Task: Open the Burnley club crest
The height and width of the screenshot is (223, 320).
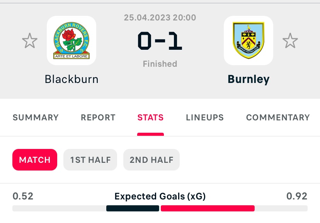Action: coord(249,41)
